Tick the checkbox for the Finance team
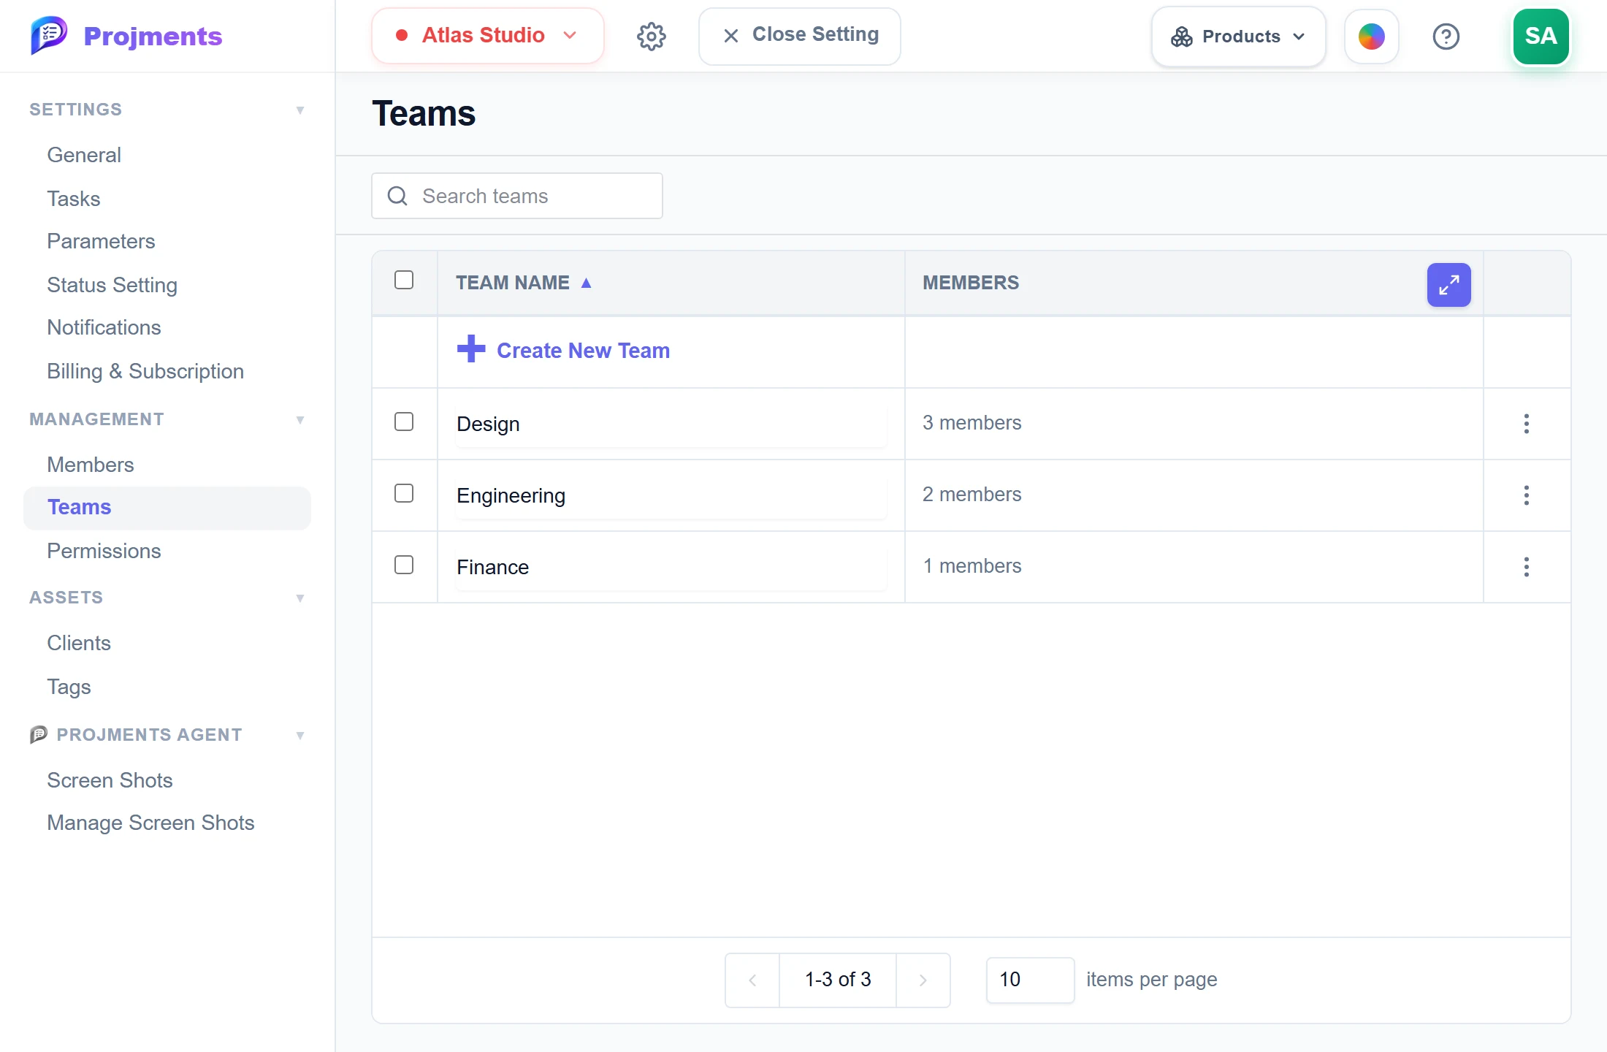The image size is (1607, 1052). pyautogui.click(x=404, y=565)
